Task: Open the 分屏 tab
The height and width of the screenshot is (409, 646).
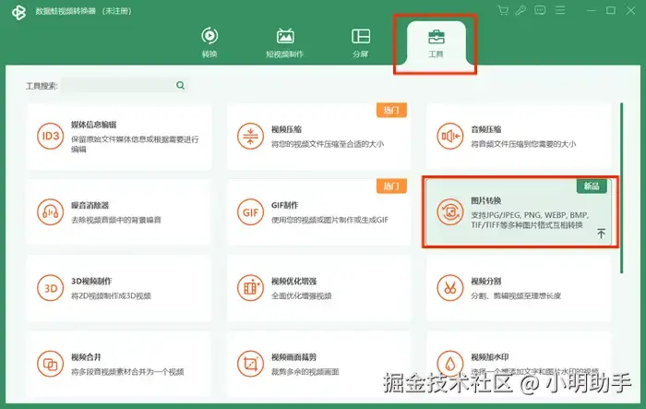Action: point(361,42)
